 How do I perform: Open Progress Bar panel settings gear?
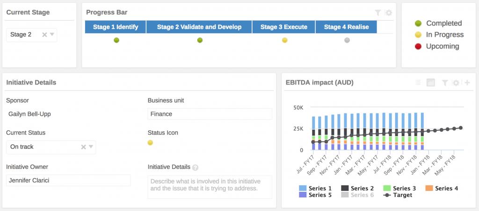tap(388, 13)
